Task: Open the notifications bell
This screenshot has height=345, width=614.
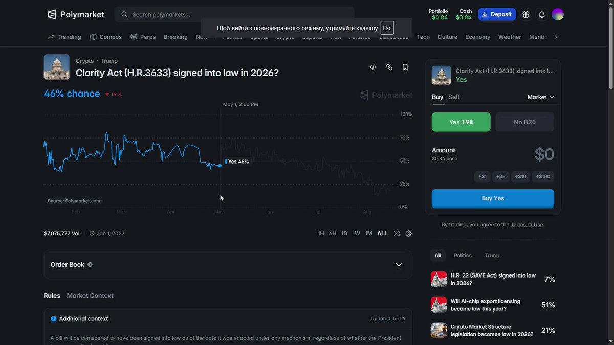Action: 542,14
